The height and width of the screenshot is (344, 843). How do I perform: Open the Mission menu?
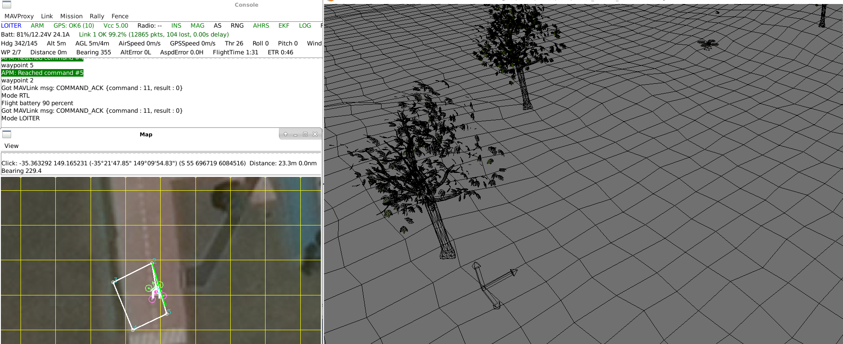point(71,16)
